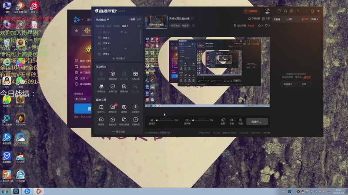Image resolution: width=348 pixels, height=195 pixels.
Task: Click the 添加素材 add source button
Action: [x=118, y=58]
